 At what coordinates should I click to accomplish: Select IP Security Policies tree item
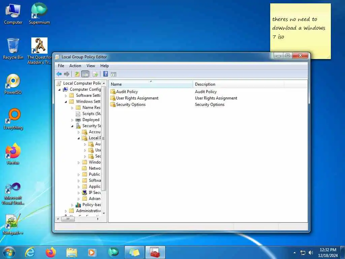[x=92, y=192]
